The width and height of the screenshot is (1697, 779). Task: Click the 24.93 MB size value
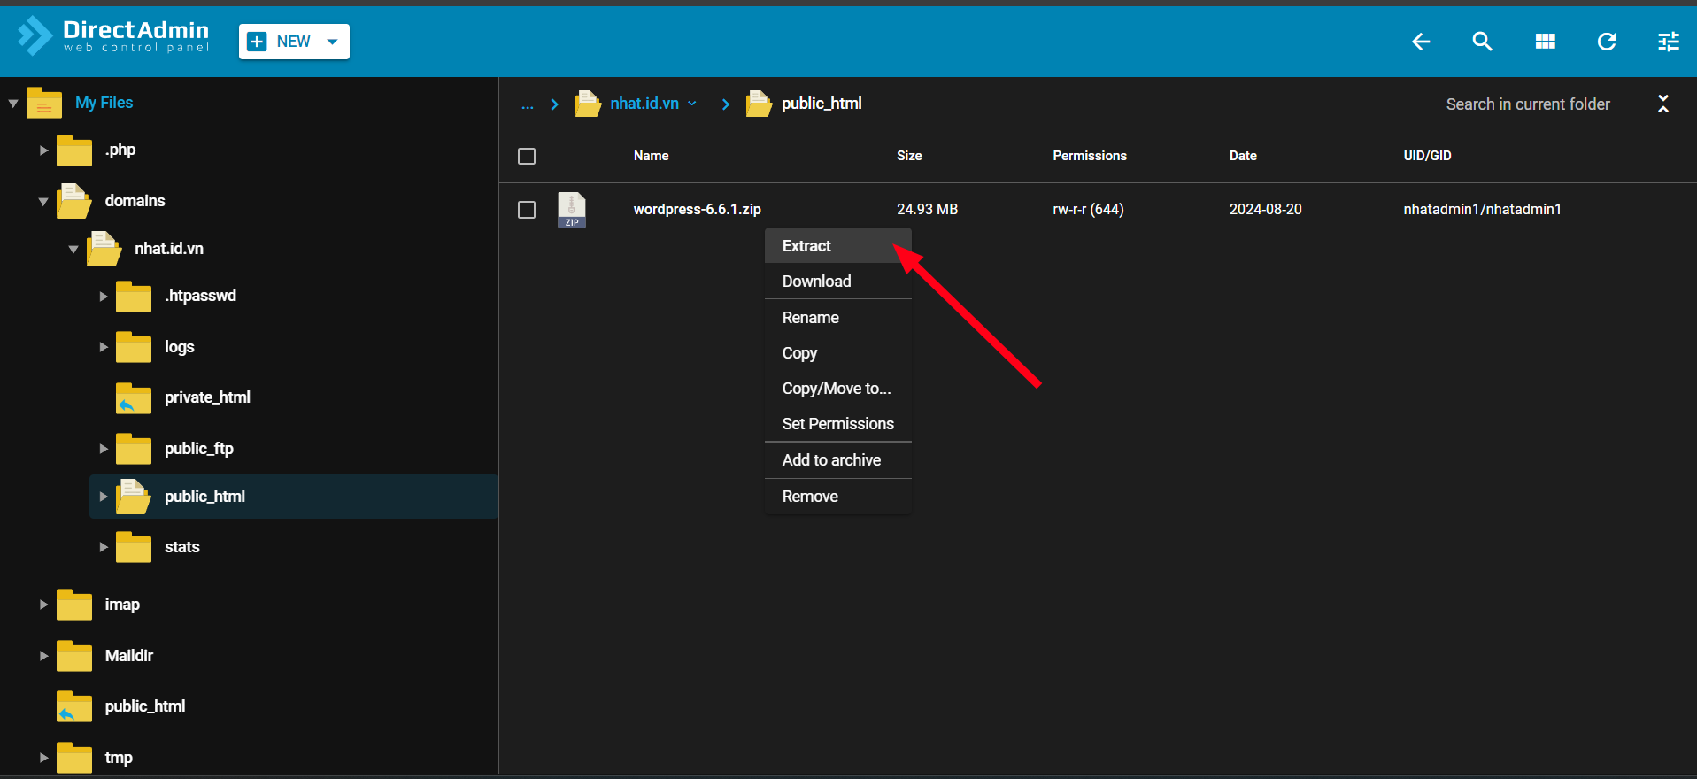point(928,210)
